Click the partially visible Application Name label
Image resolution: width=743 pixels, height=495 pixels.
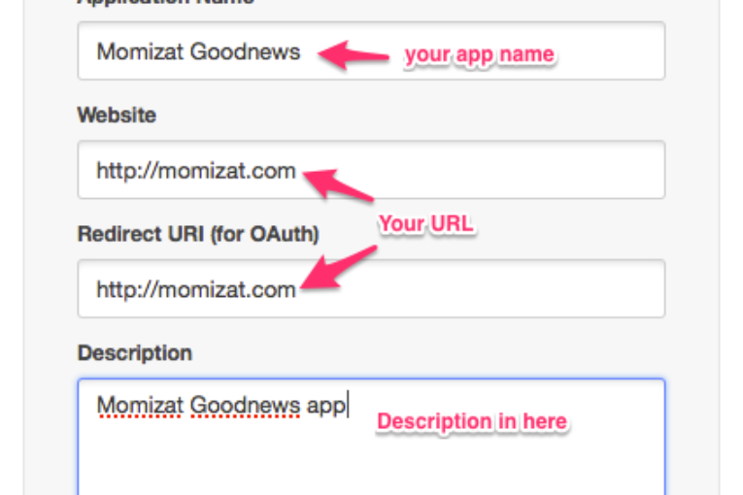click(x=165, y=3)
